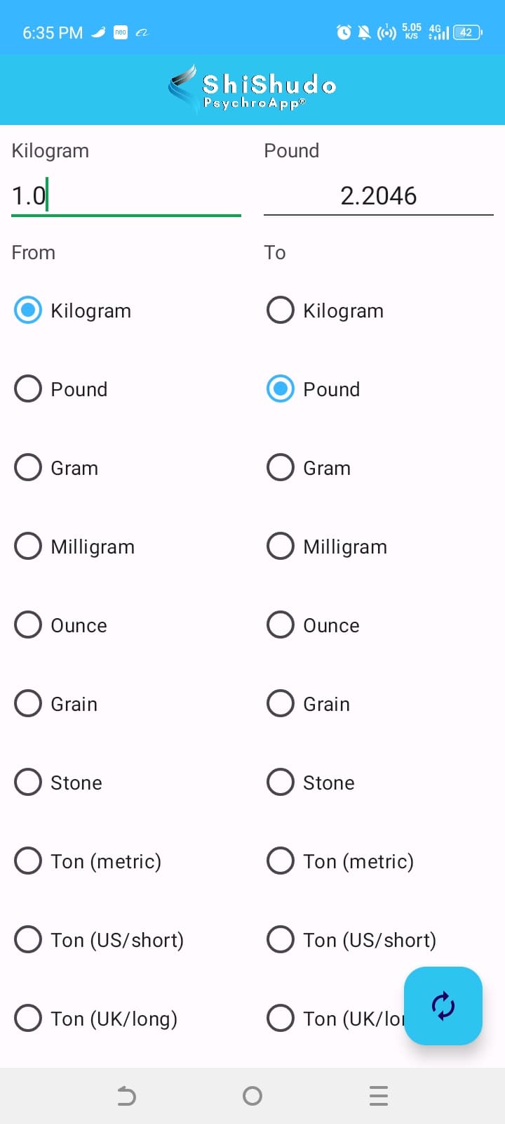Tap the muted notification bell icon
Screen dimensions: 505x1124
364,32
